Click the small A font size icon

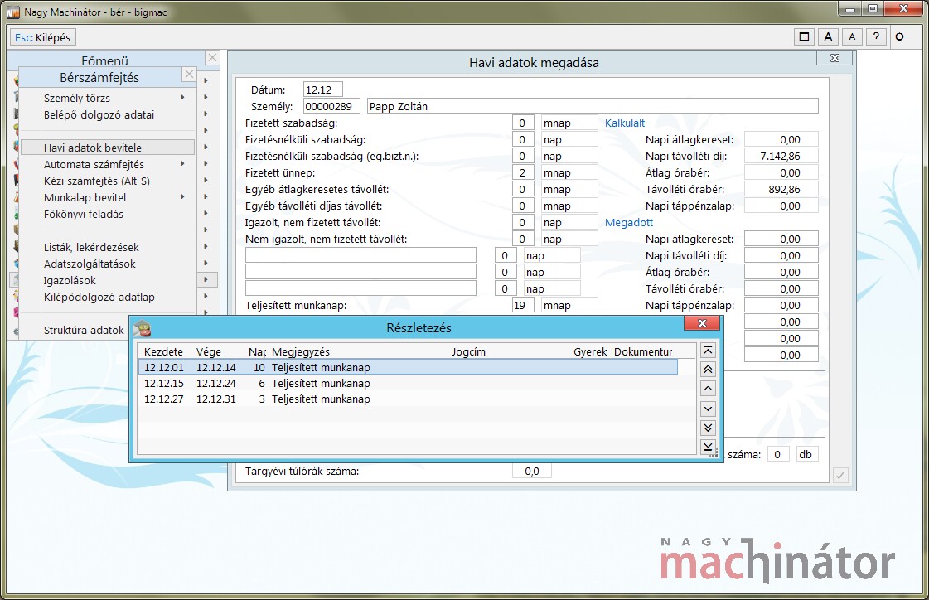(x=852, y=36)
